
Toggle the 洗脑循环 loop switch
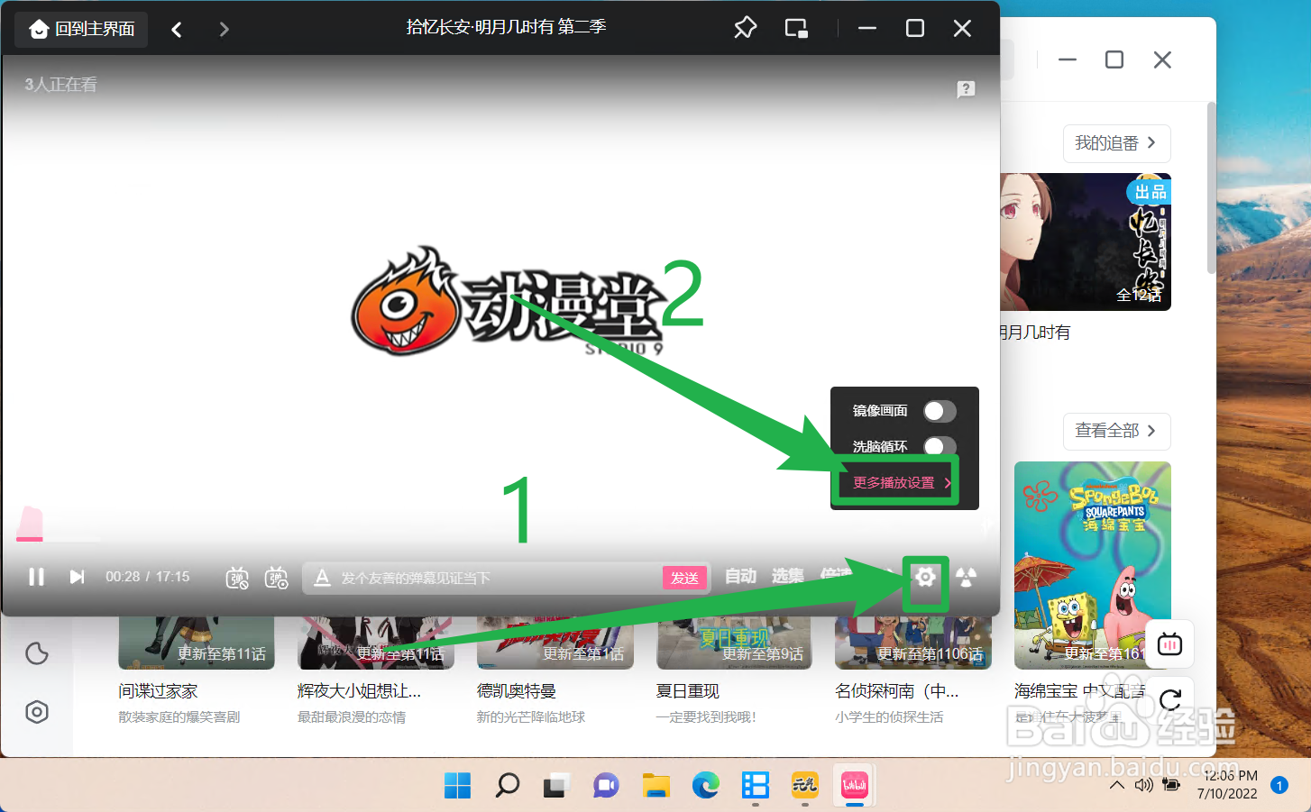tap(940, 446)
